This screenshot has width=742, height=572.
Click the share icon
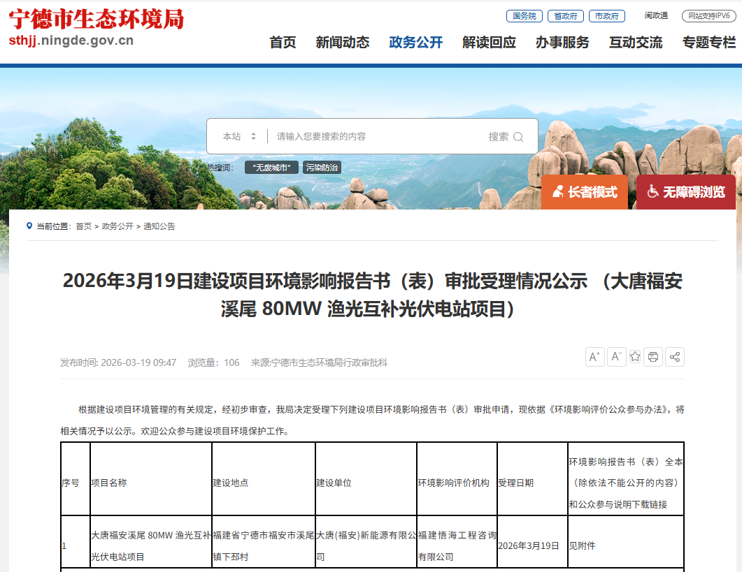pos(675,357)
